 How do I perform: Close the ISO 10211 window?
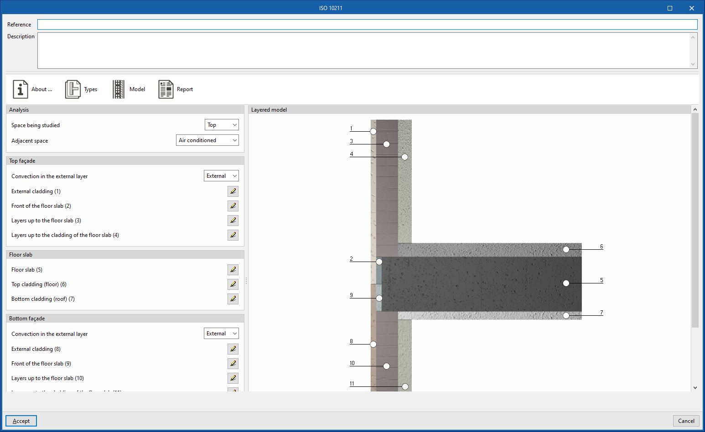(691, 8)
